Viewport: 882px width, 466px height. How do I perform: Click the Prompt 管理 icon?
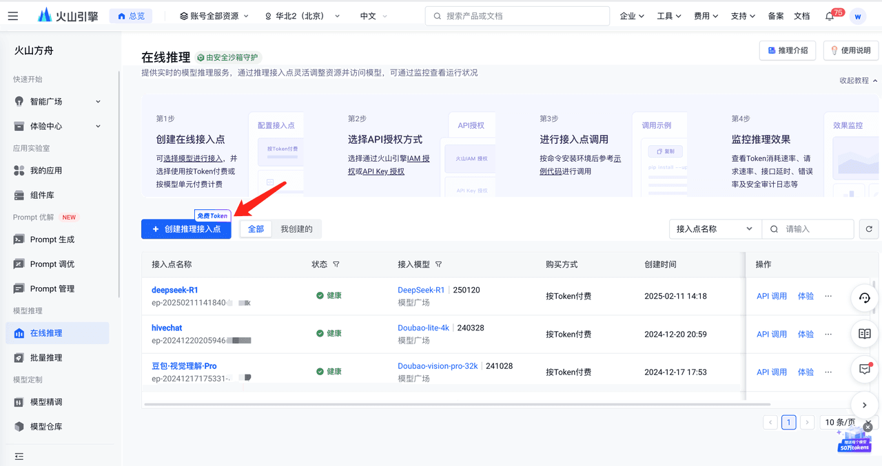point(19,289)
